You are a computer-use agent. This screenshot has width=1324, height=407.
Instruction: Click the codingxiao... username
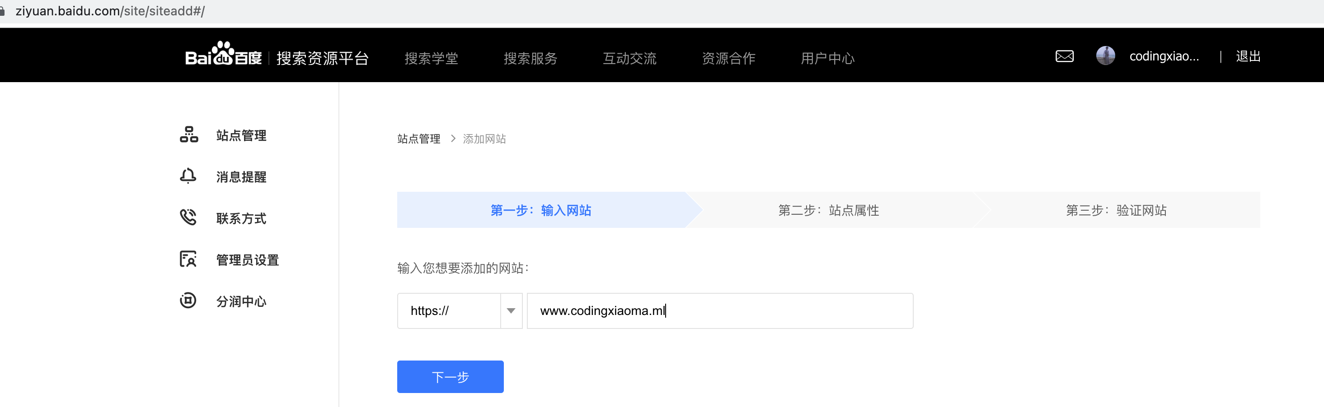(1164, 56)
